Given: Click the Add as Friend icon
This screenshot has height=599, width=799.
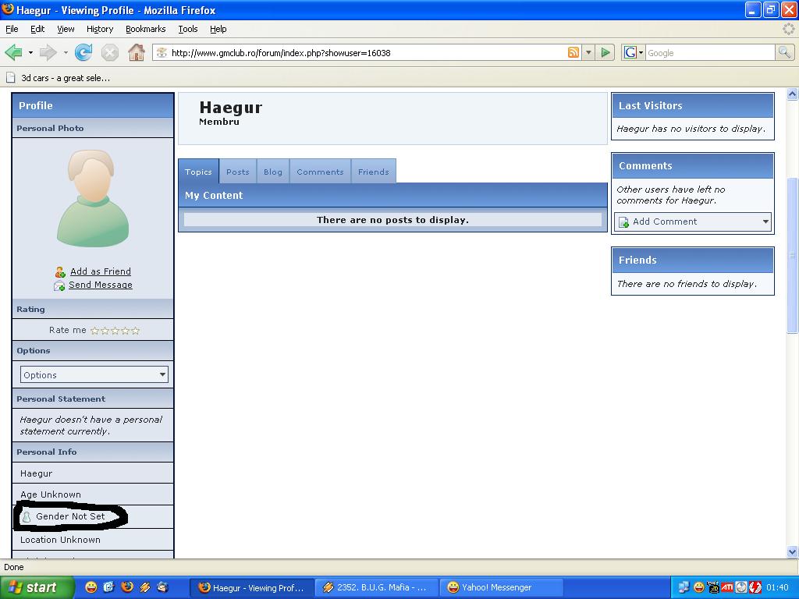Looking at the screenshot, I should coord(60,272).
